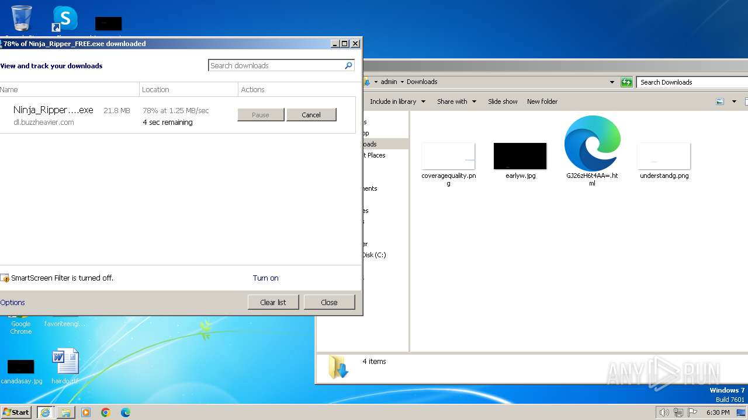The height and width of the screenshot is (420, 748).
Task: Click the SmartScreen warning shield icon
Action: coord(5,278)
